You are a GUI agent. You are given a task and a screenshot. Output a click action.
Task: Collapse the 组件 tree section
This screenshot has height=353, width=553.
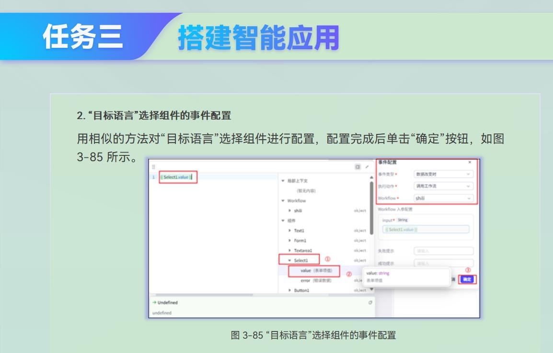(x=283, y=221)
